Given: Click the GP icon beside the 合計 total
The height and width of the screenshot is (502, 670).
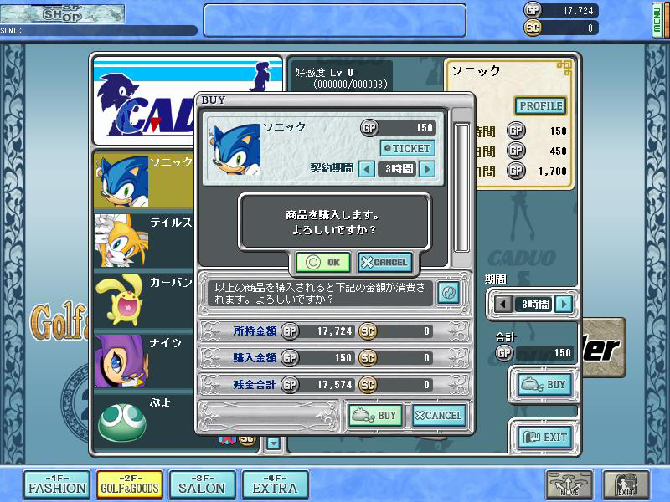Looking at the screenshot, I should tap(504, 352).
